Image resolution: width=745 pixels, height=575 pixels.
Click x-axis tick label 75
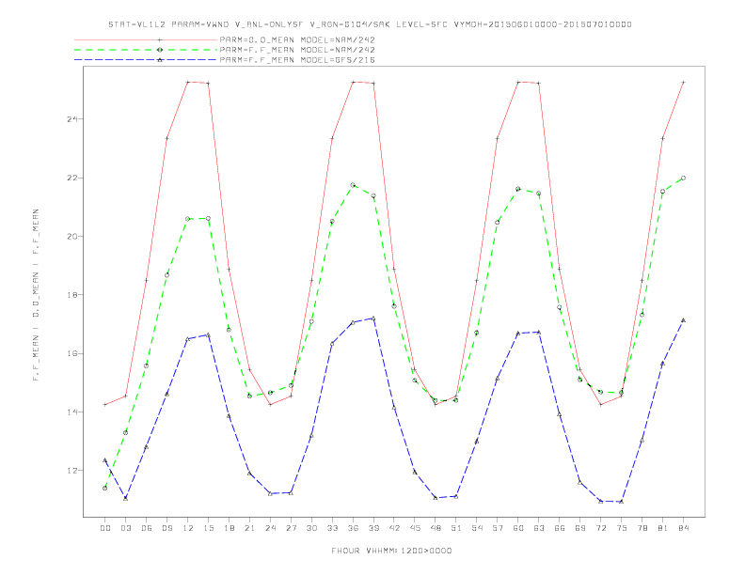[x=622, y=528]
